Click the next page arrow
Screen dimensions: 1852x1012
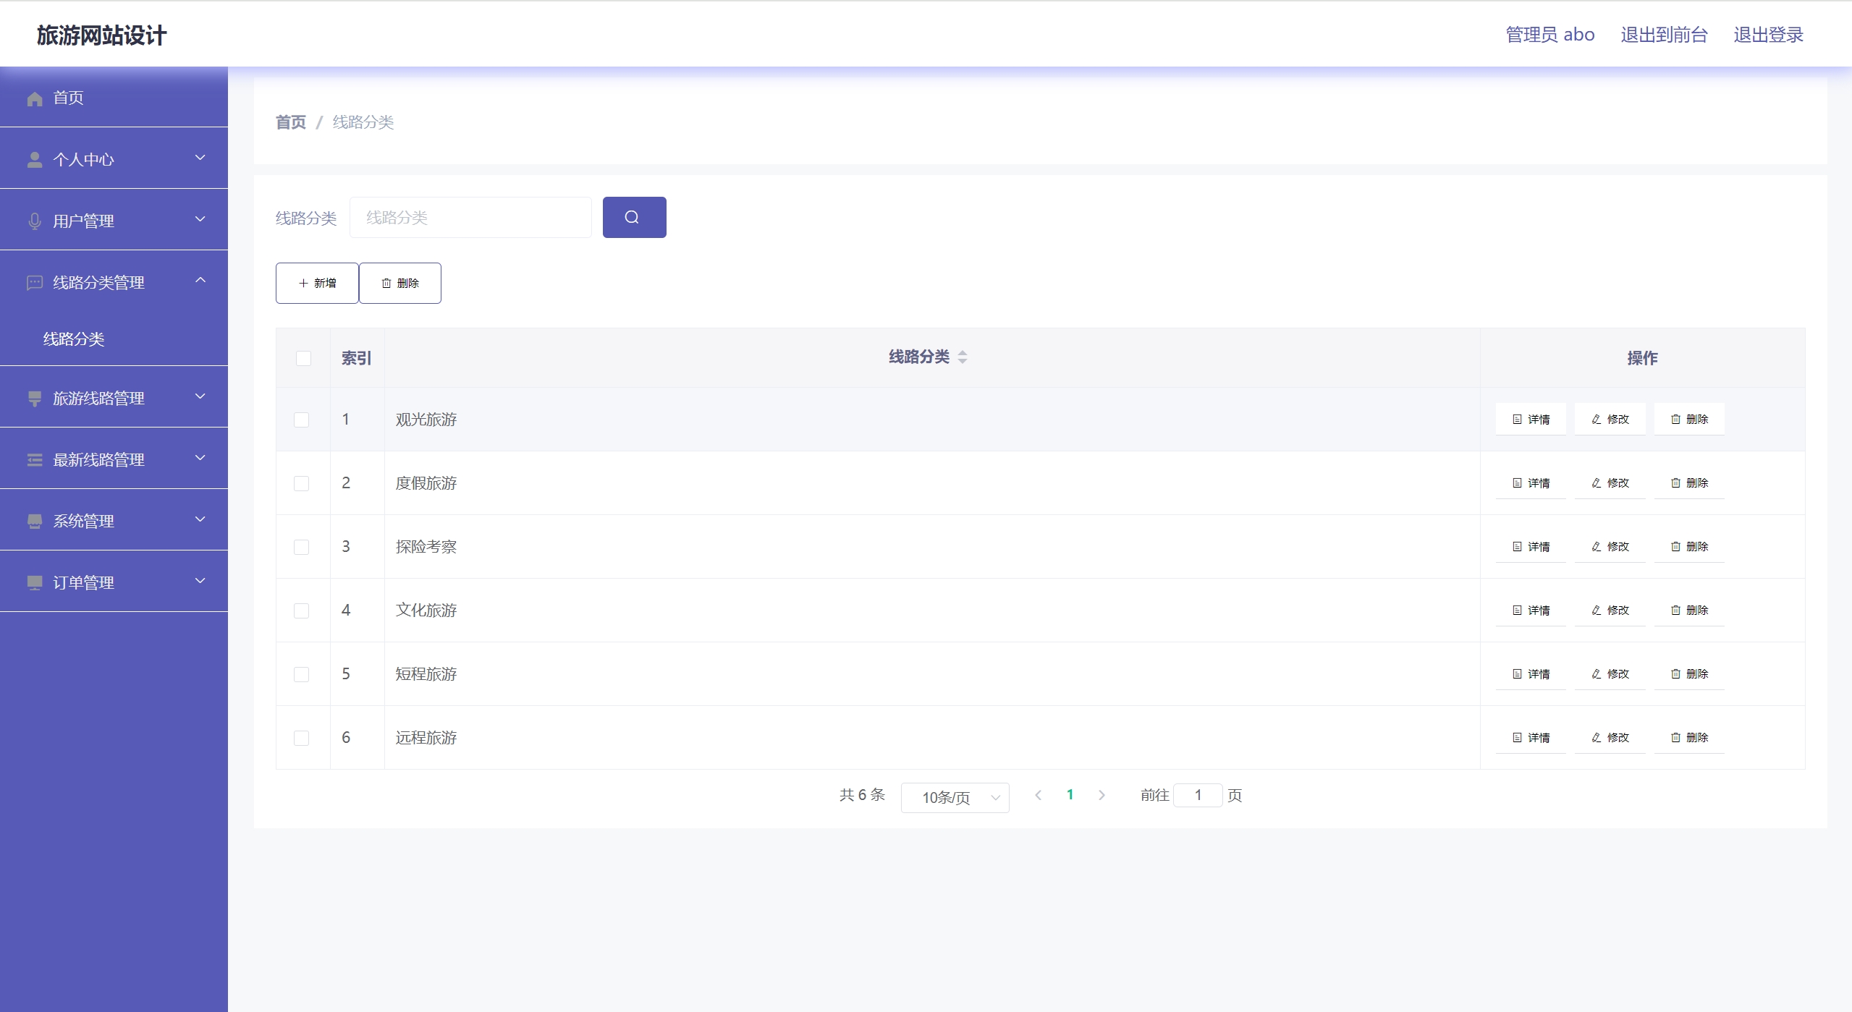[1102, 795]
